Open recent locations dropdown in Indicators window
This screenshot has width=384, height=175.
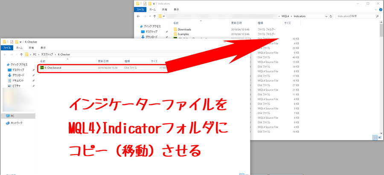(x=150, y=16)
